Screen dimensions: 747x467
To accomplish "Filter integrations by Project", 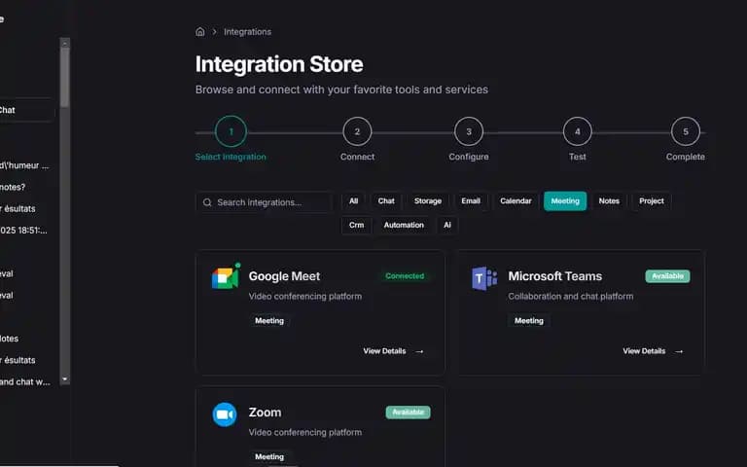I will coord(652,201).
